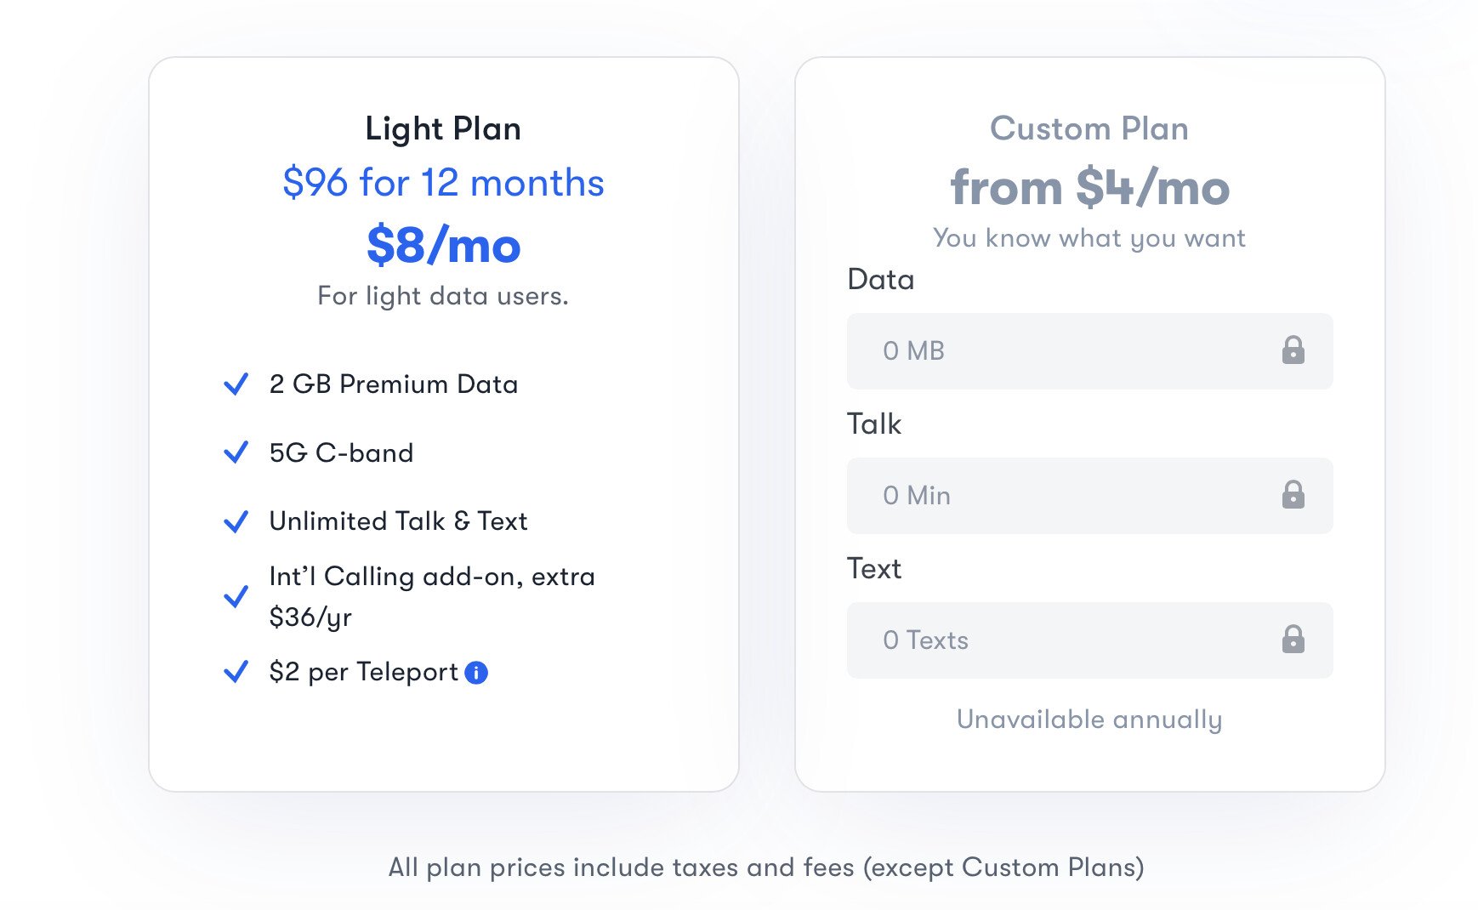Click the taxes and fees disclaimer text
This screenshot has height=910, width=1478.
pos(766,867)
